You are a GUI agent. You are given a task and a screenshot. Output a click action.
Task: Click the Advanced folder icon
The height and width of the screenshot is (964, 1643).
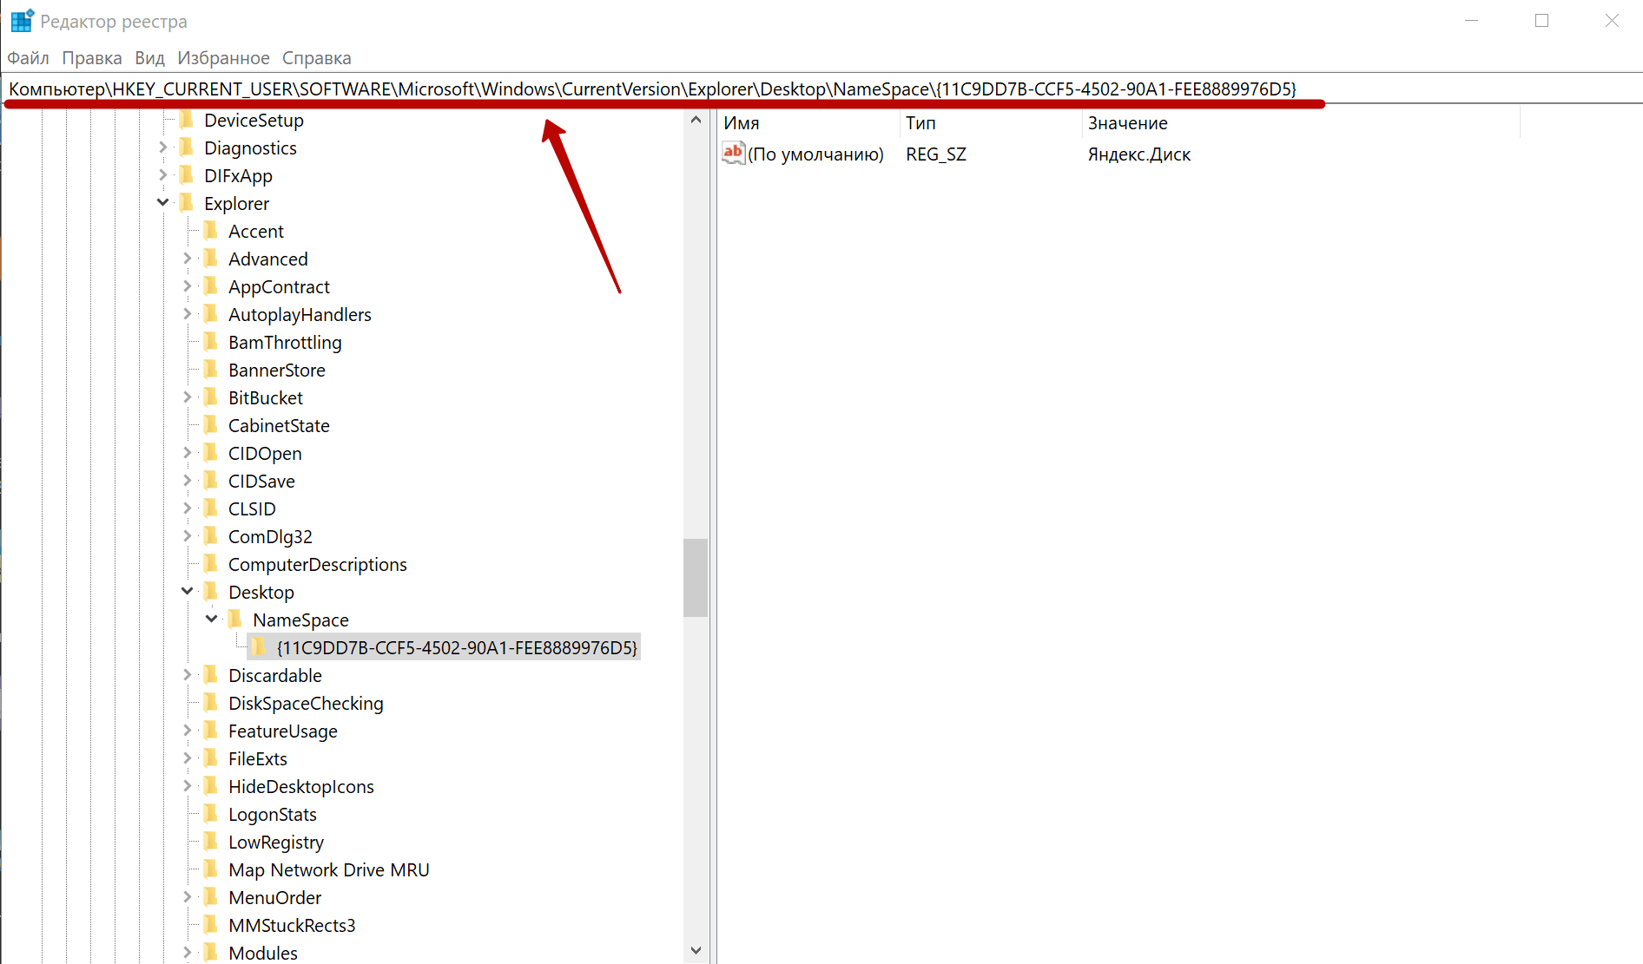(x=210, y=259)
